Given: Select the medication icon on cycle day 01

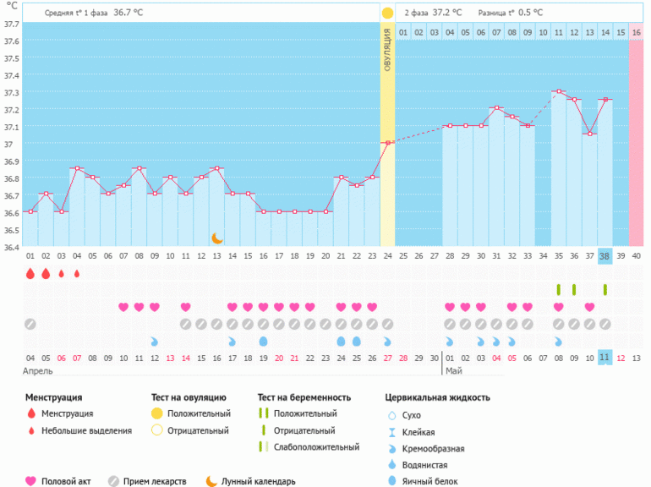Looking at the screenshot, I should pos(30,324).
